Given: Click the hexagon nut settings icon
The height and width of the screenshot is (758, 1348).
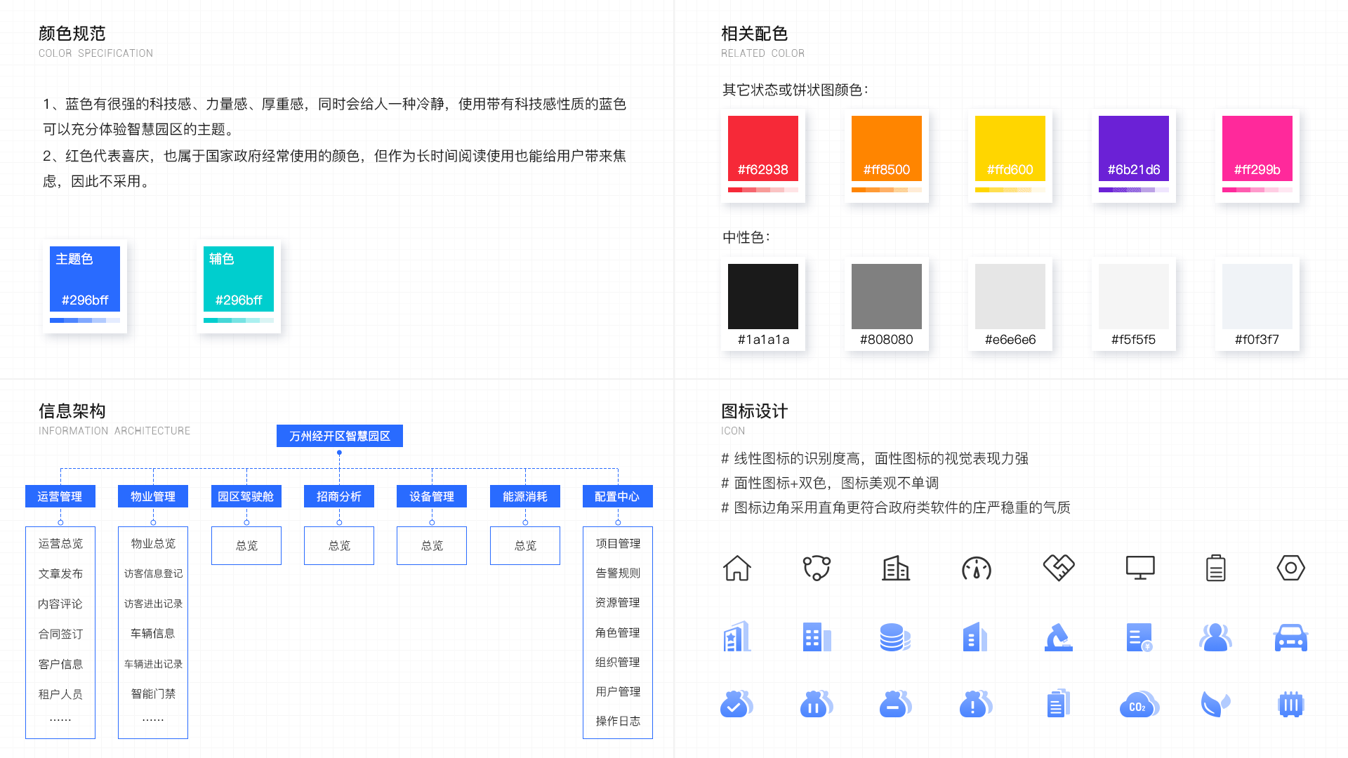Looking at the screenshot, I should click(x=1290, y=568).
